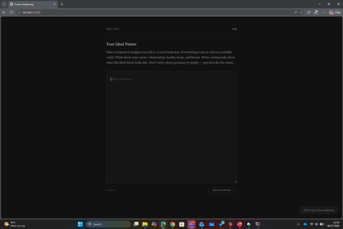Click the read aloud icon
The width and height of the screenshot is (343, 229).
click(295, 13)
